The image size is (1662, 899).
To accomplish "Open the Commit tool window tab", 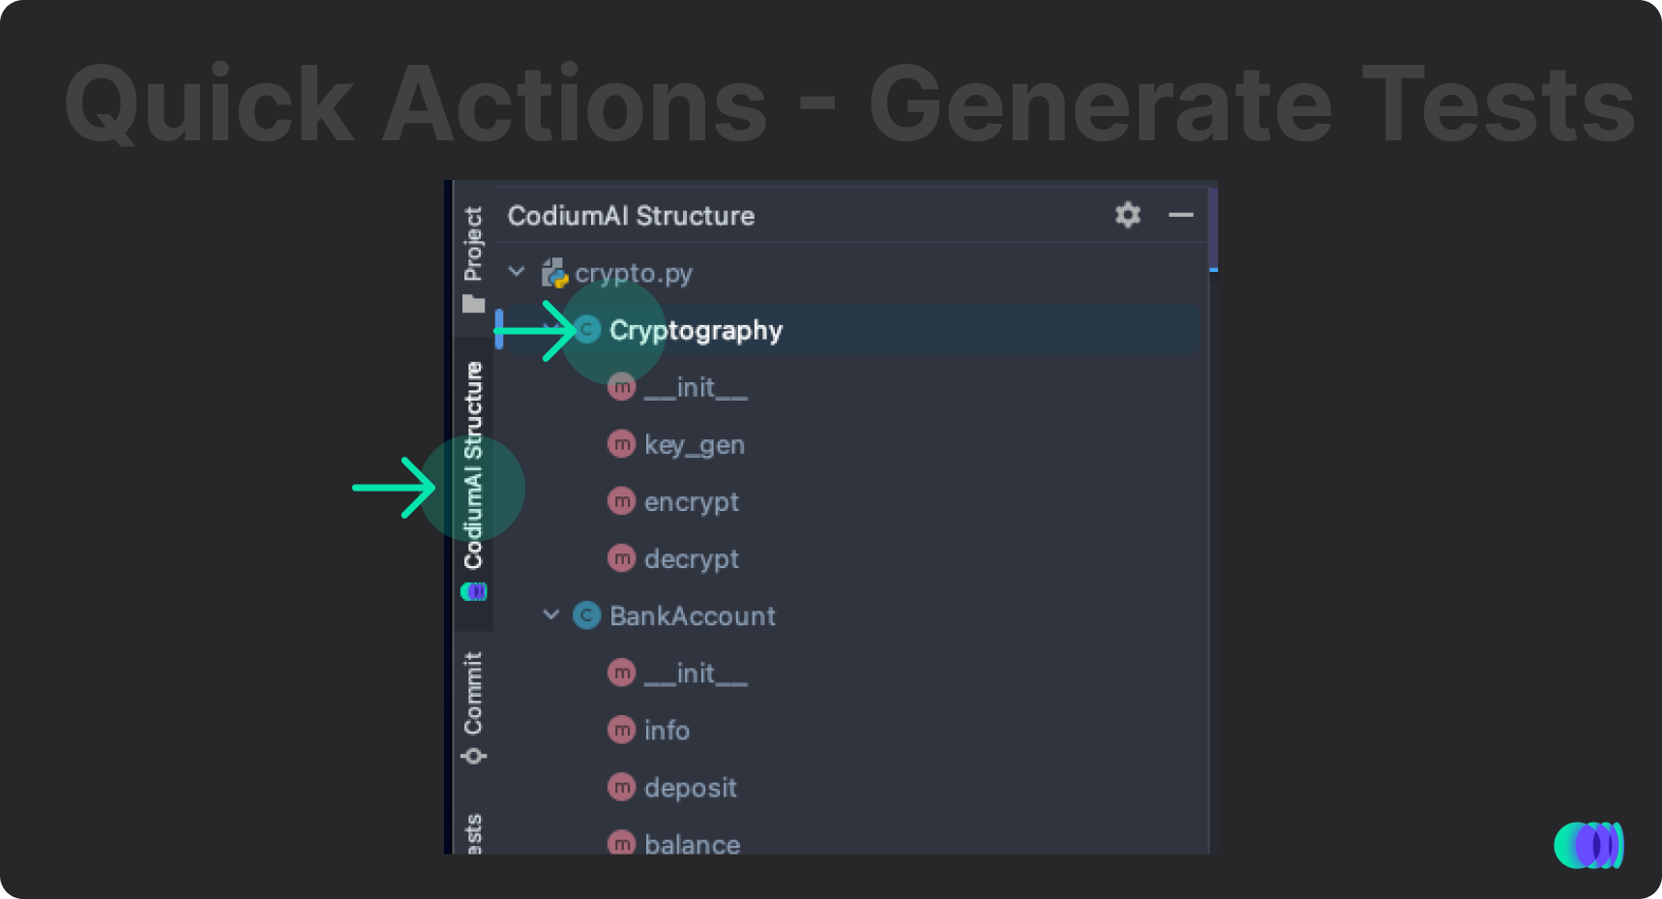I will point(473,693).
